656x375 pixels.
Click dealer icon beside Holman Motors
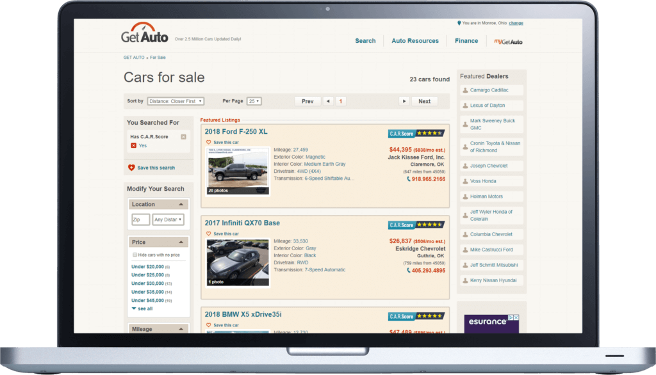(x=465, y=196)
